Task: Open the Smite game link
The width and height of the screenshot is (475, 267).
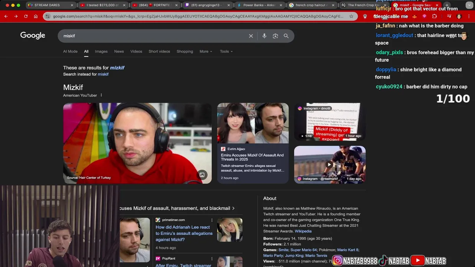Action: (283, 250)
